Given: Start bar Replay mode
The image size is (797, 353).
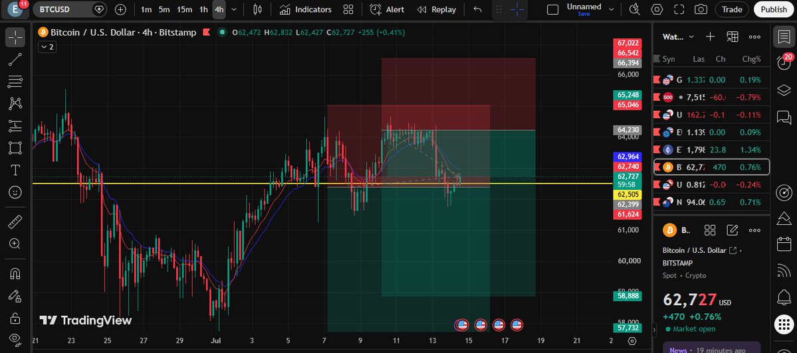Looking at the screenshot, I should [437, 9].
